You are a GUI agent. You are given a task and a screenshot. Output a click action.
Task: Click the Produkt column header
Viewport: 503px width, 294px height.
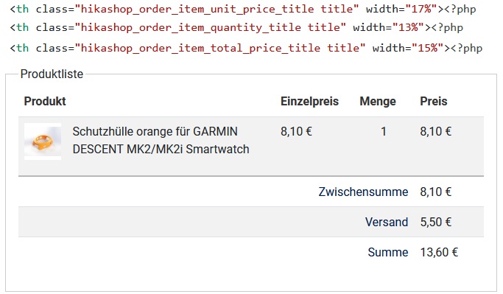pos(45,102)
